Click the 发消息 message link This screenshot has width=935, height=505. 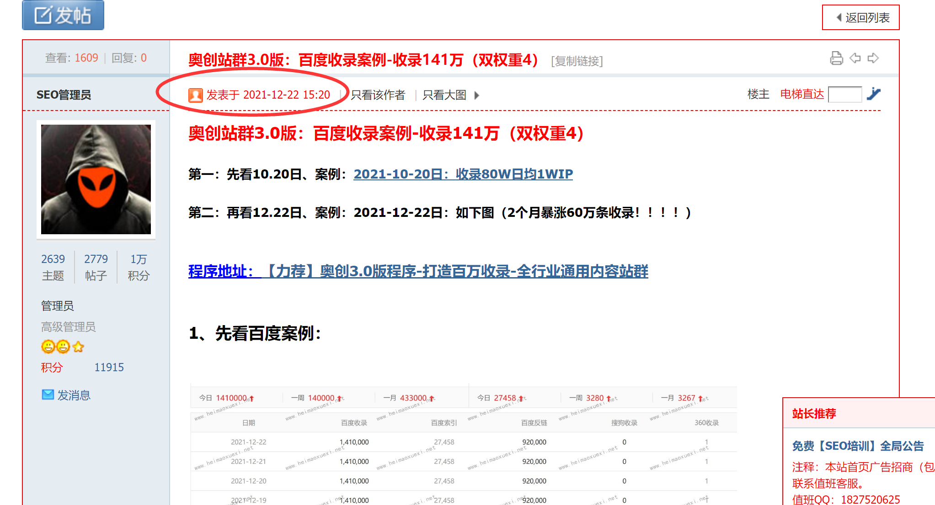(75, 395)
